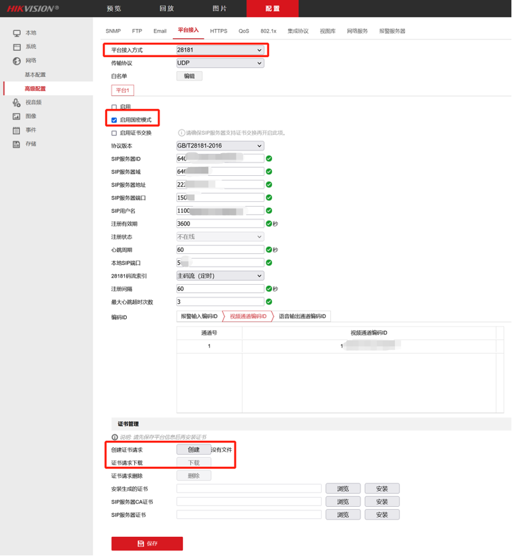512x556 pixels.
Task: Switch to the 网络服务 tab
Action: [358, 31]
